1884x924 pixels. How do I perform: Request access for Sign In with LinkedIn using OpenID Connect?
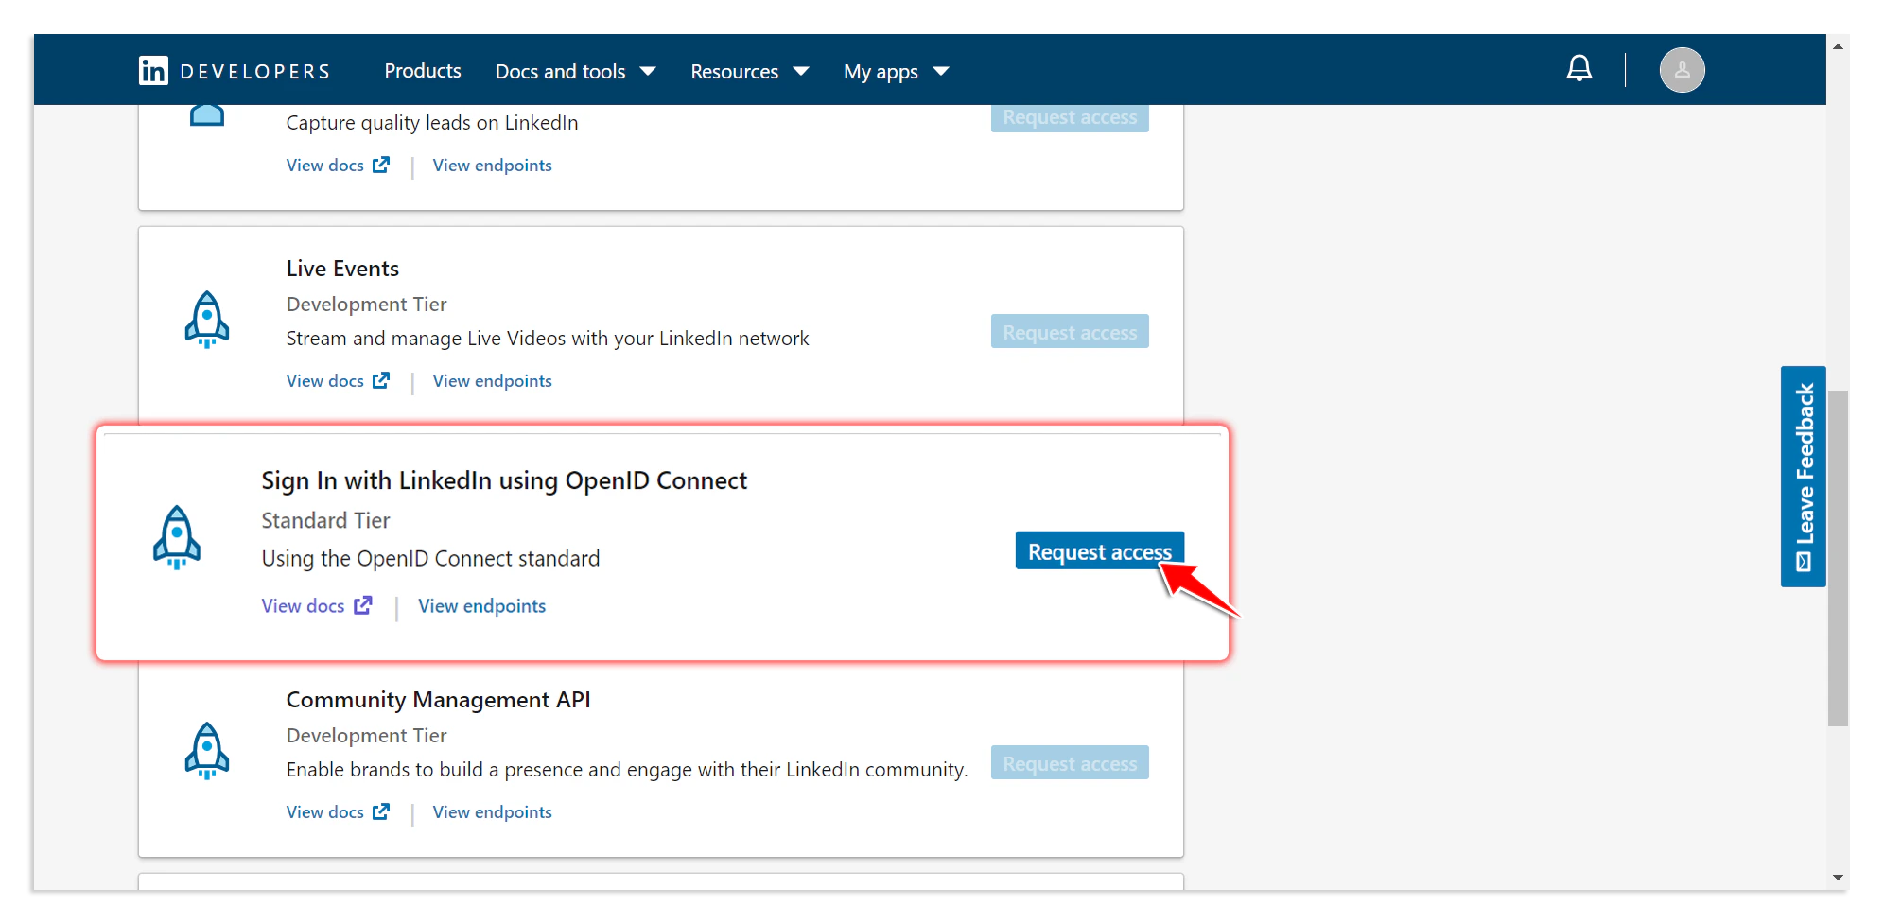point(1098,550)
